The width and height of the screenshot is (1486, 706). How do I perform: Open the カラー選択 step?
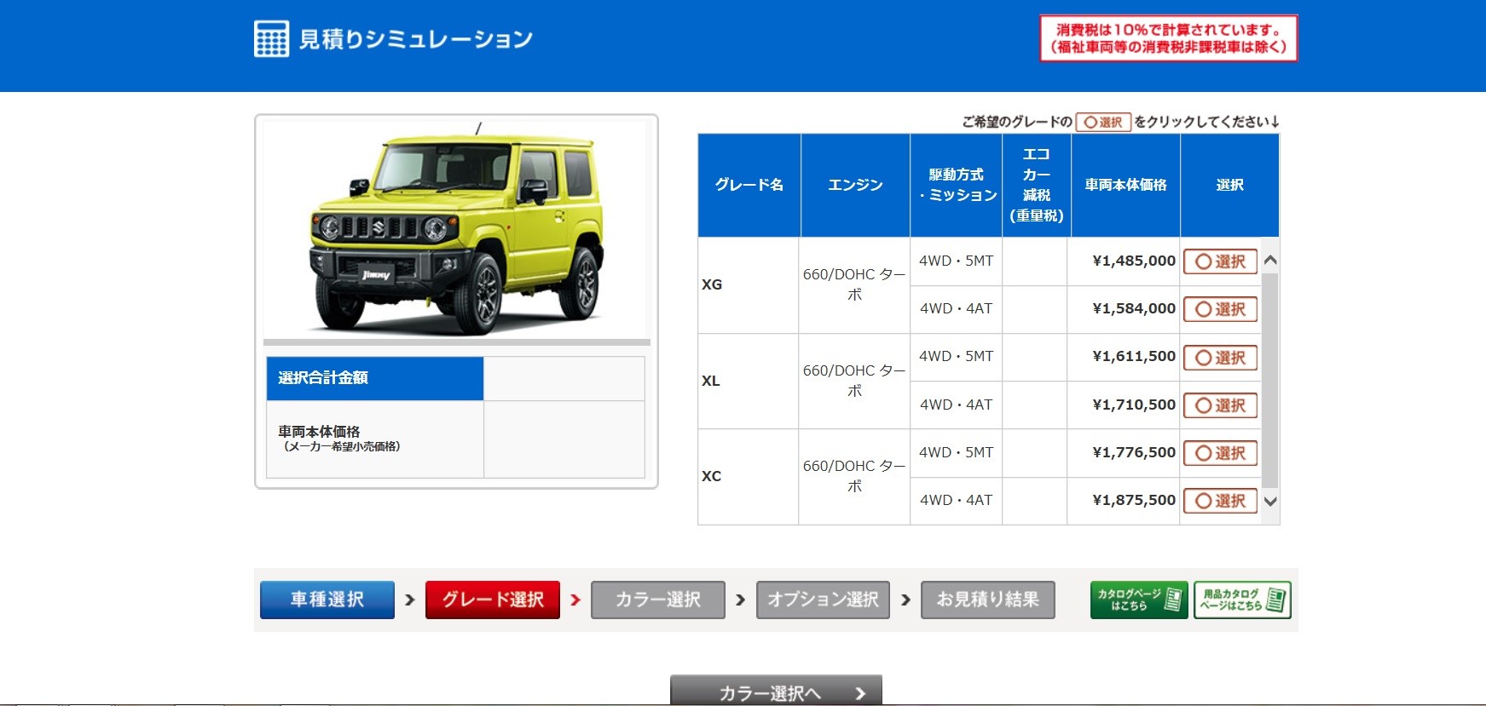coord(658,600)
